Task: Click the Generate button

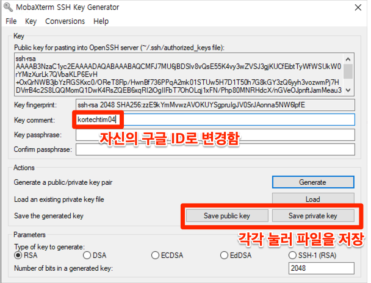Action: click(x=313, y=182)
